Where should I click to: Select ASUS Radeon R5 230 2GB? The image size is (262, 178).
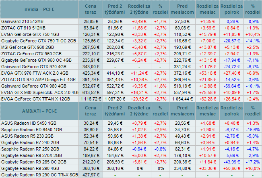click(x=27, y=136)
